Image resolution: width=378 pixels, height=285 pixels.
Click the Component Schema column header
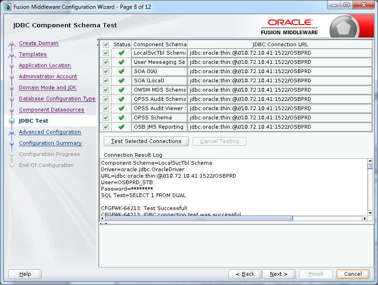[160, 44]
